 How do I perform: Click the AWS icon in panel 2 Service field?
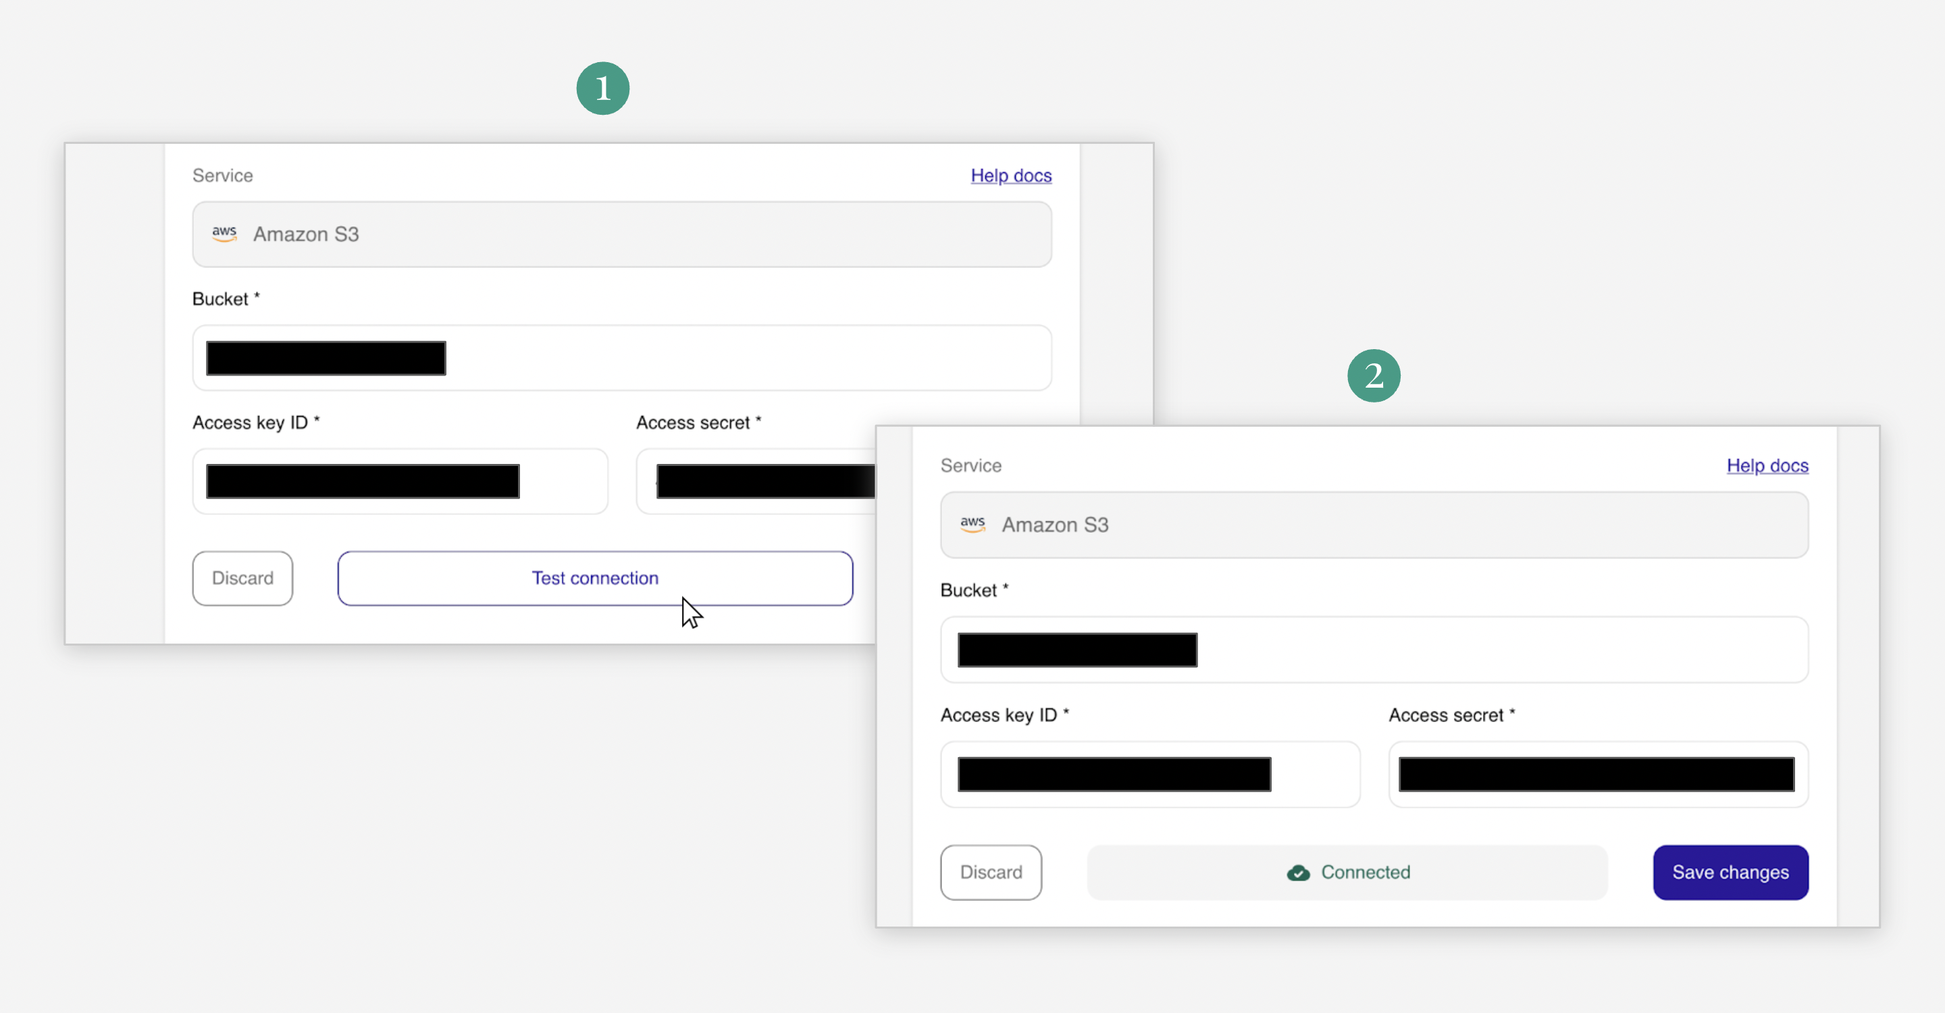[972, 525]
